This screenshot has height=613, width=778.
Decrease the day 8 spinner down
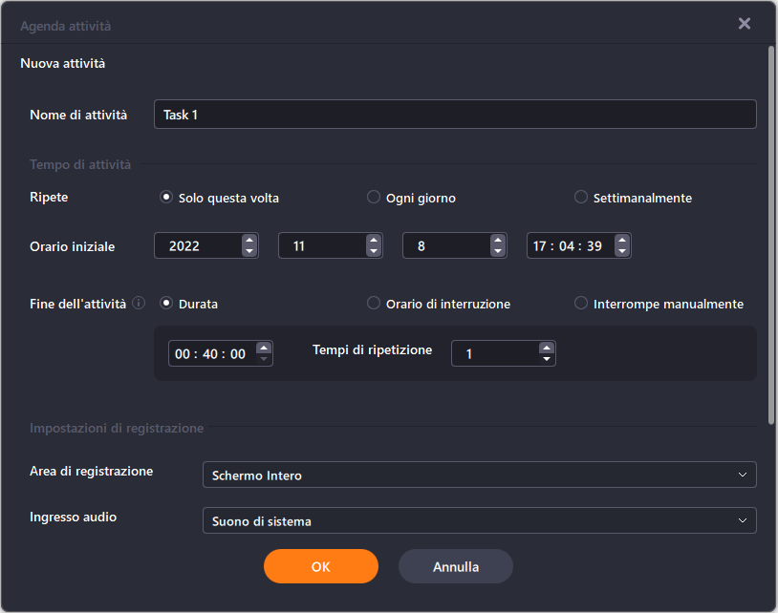(497, 251)
